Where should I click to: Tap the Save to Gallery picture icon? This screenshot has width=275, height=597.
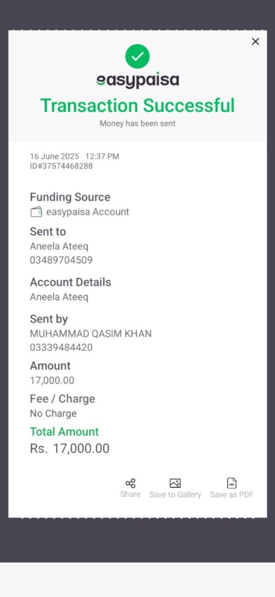[x=175, y=483]
